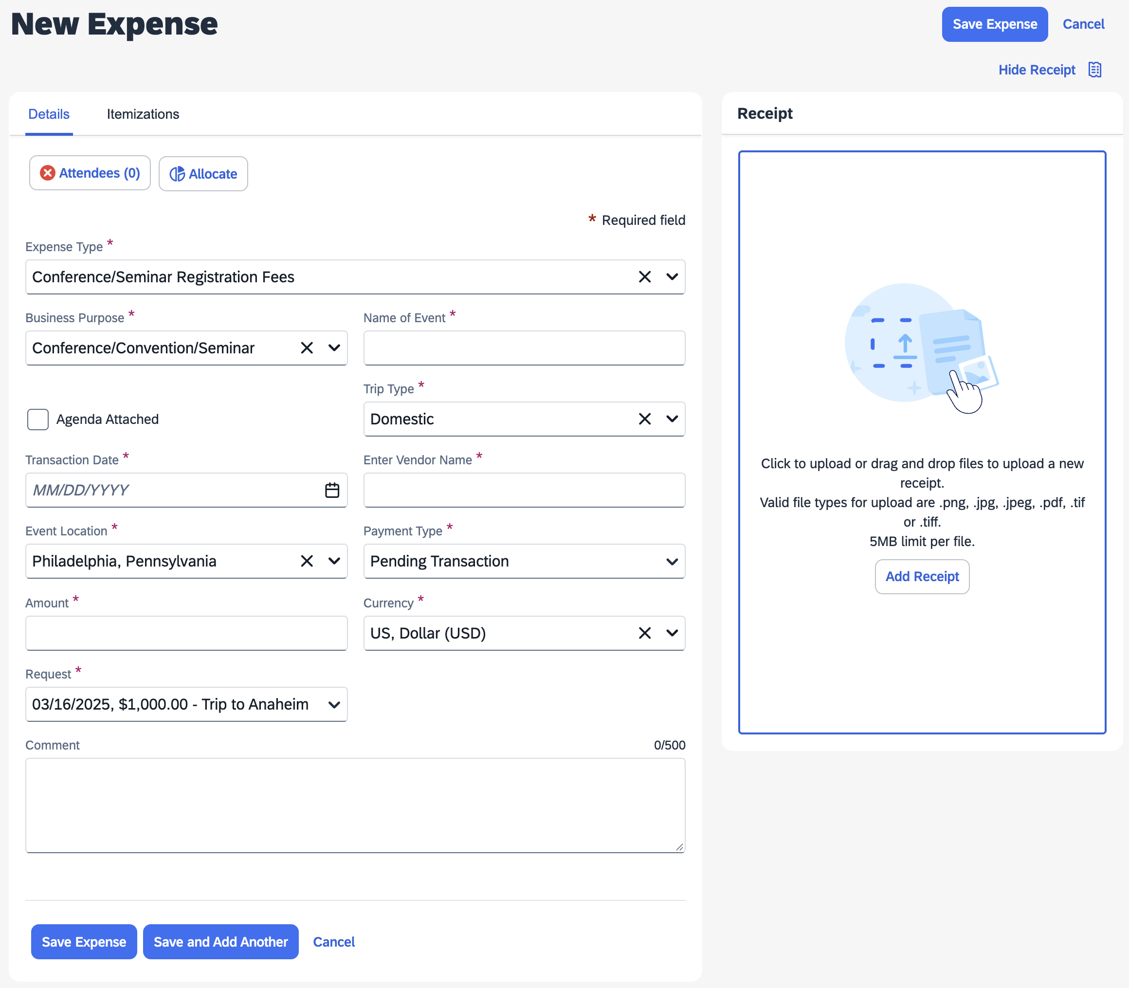The height and width of the screenshot is (988, 1129).
Task: Clear the Trip Type Domestic value
Action: click(644, 419)
